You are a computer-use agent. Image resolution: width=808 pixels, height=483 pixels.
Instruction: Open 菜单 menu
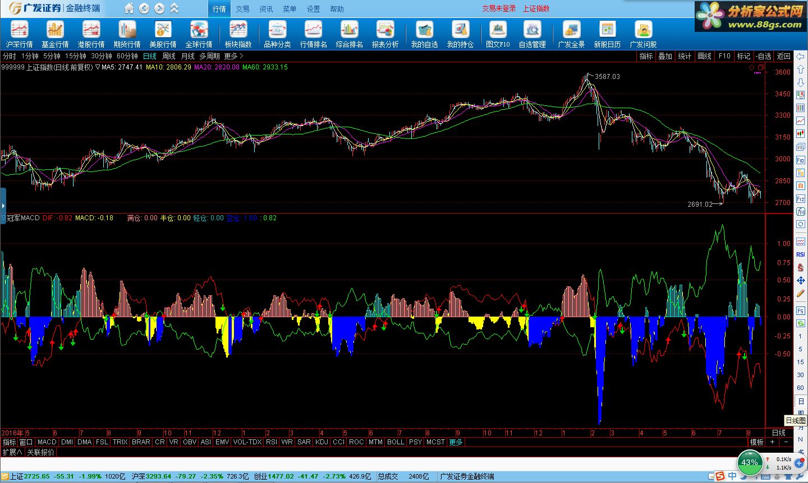click(290, 9)
